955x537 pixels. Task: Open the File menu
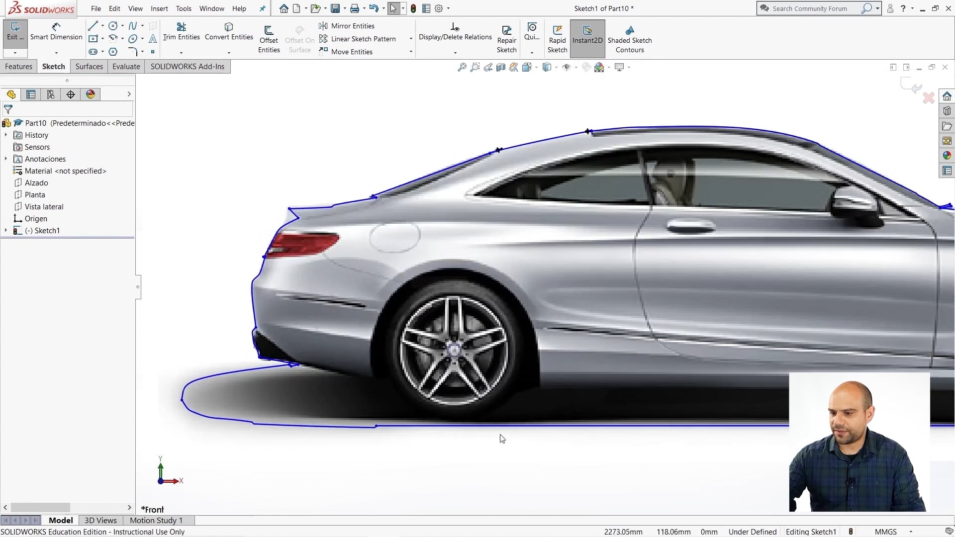(96, 8)
